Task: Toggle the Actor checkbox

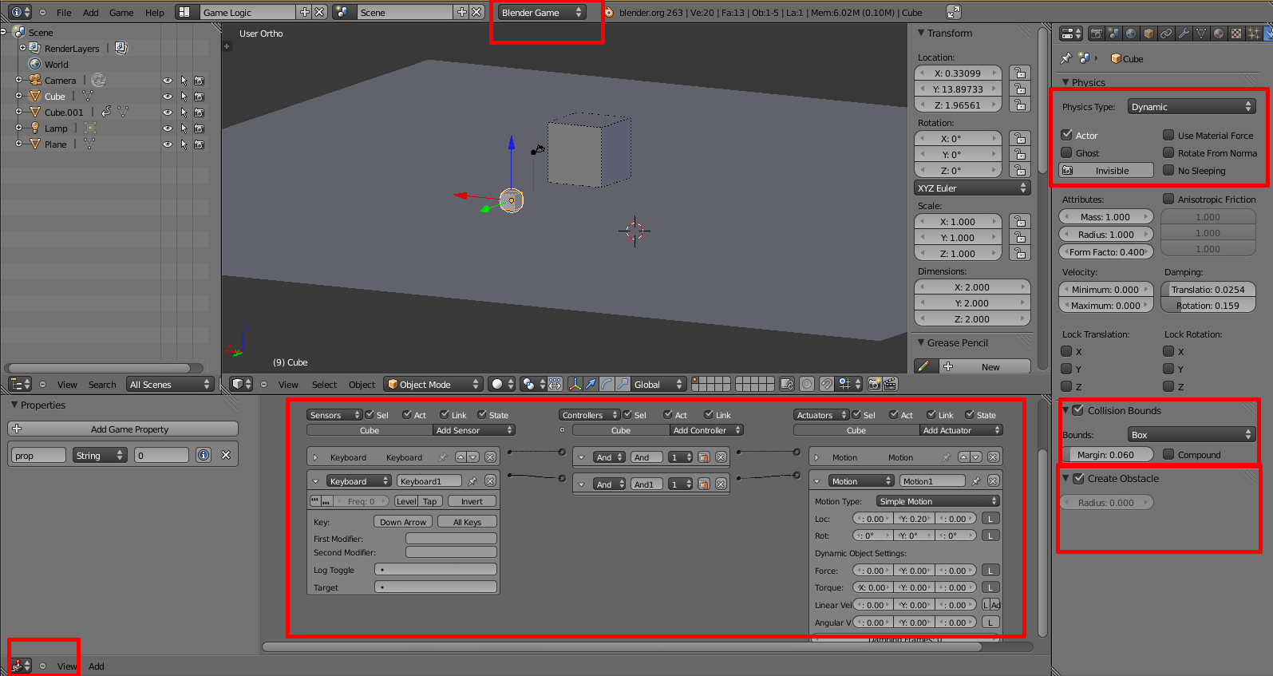Action: point(1066,135)
